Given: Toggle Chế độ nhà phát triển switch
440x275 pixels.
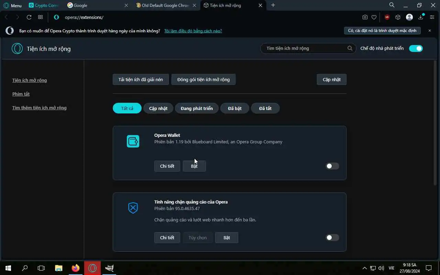Looking at the screenshot, I should (416, 48).
